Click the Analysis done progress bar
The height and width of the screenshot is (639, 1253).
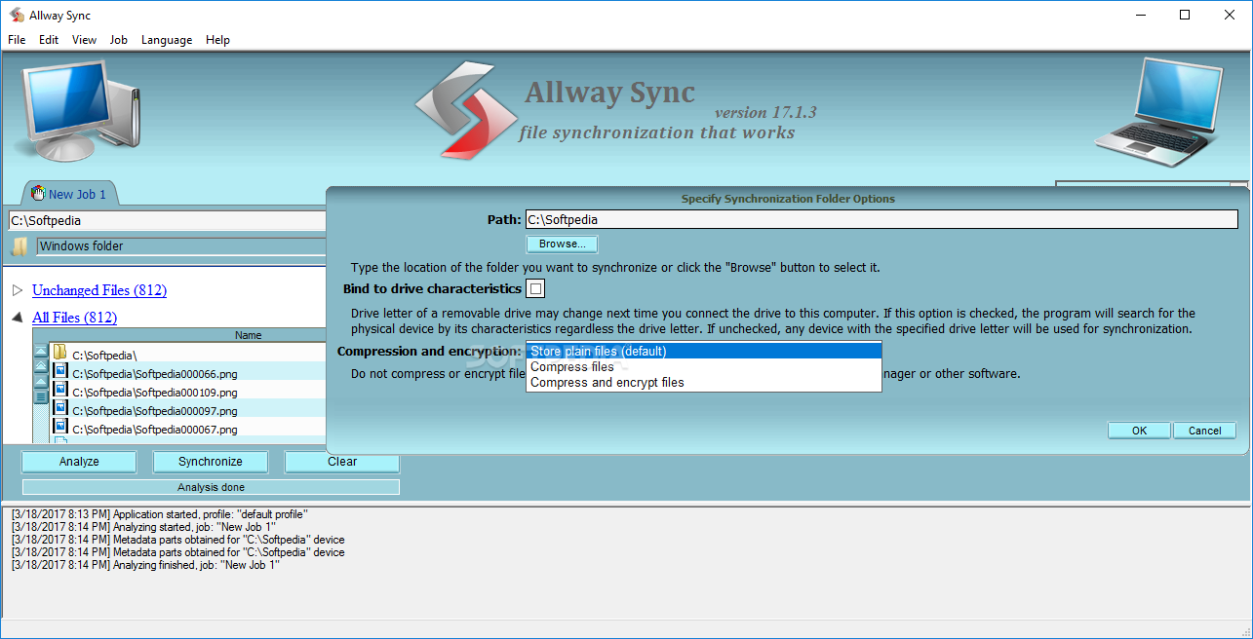[x=211, y=487]
